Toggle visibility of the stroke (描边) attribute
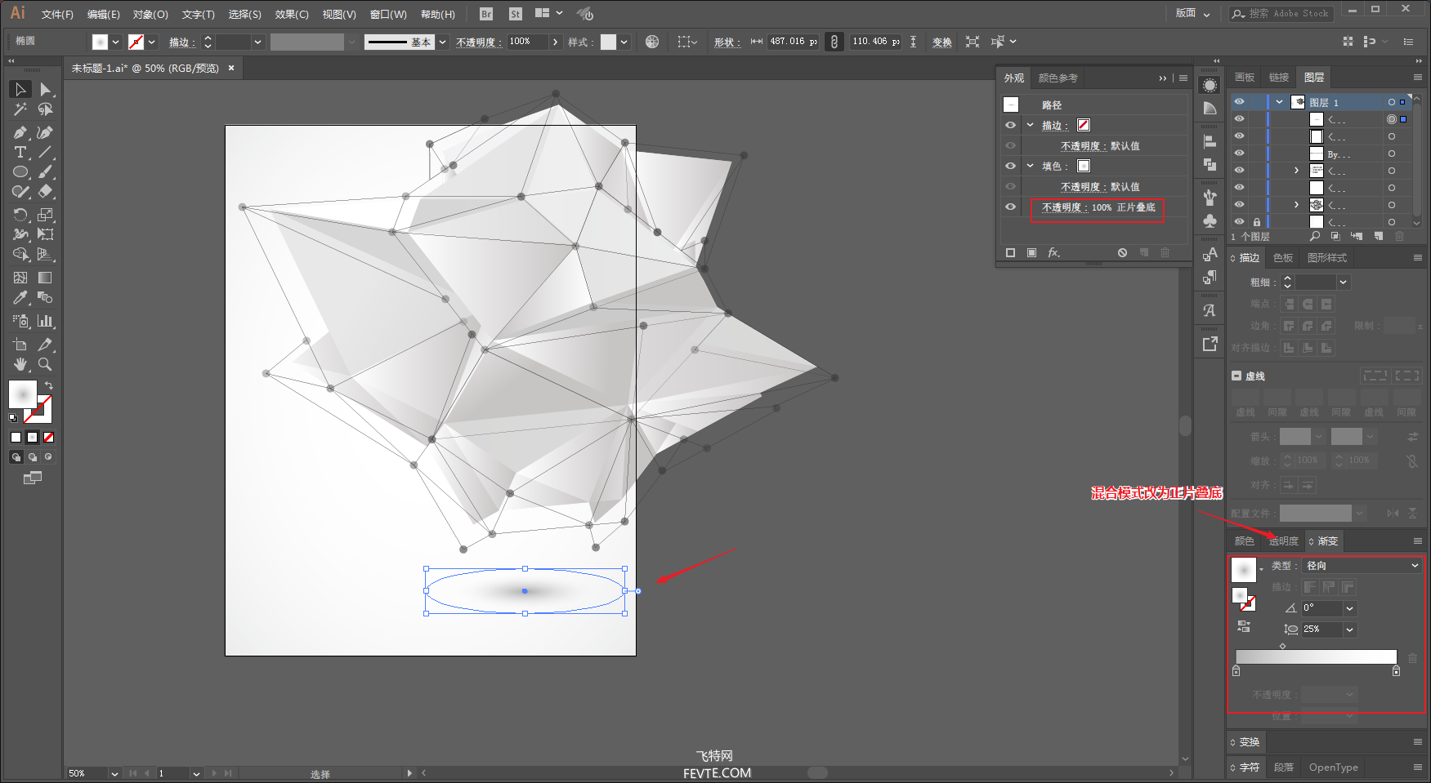 pyautogui.click(x=1011, y=125)
